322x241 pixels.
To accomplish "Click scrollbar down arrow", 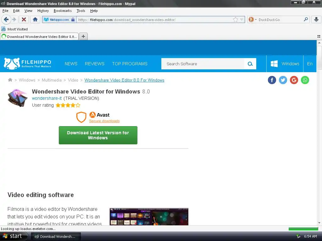I will tap(319, 223).
